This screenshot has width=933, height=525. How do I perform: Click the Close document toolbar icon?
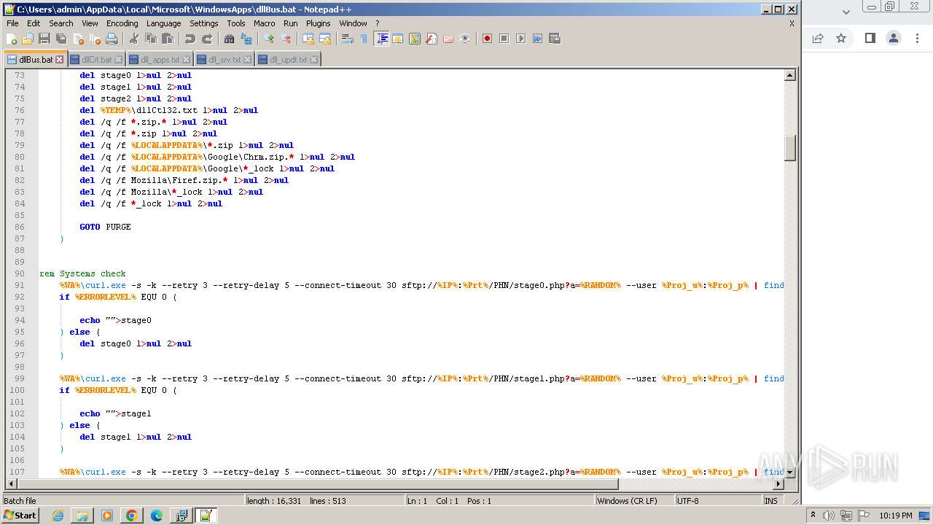click(x=78, y=39)
